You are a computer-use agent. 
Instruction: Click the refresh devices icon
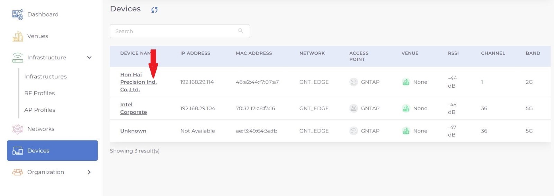click(x=154, y=10)
